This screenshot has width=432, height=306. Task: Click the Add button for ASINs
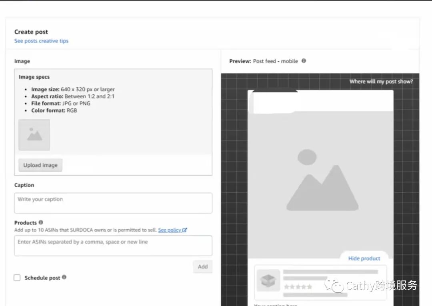[x=202, y=267]
